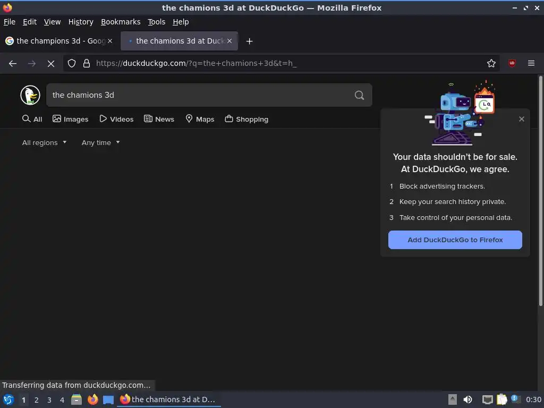Switch to workspace 3

(x=49, y=400)
